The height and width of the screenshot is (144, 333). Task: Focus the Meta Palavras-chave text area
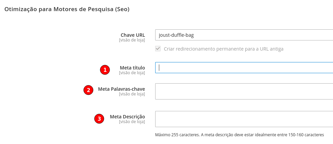[x=244, y=91]
